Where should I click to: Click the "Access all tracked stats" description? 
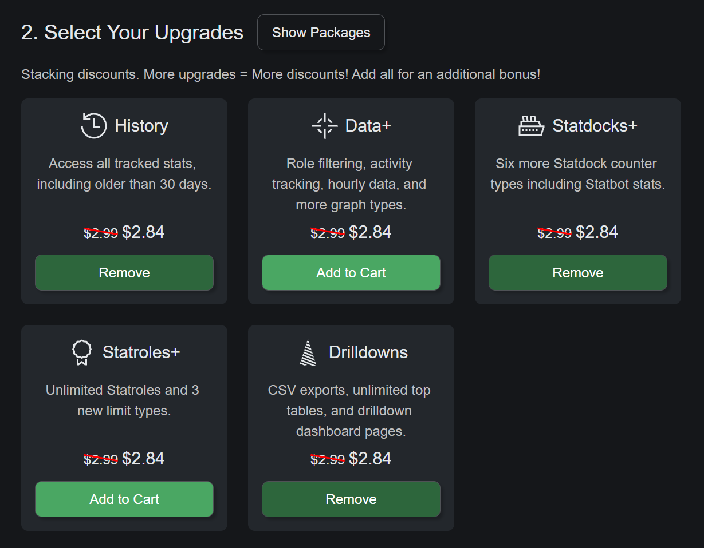point(124,174)
